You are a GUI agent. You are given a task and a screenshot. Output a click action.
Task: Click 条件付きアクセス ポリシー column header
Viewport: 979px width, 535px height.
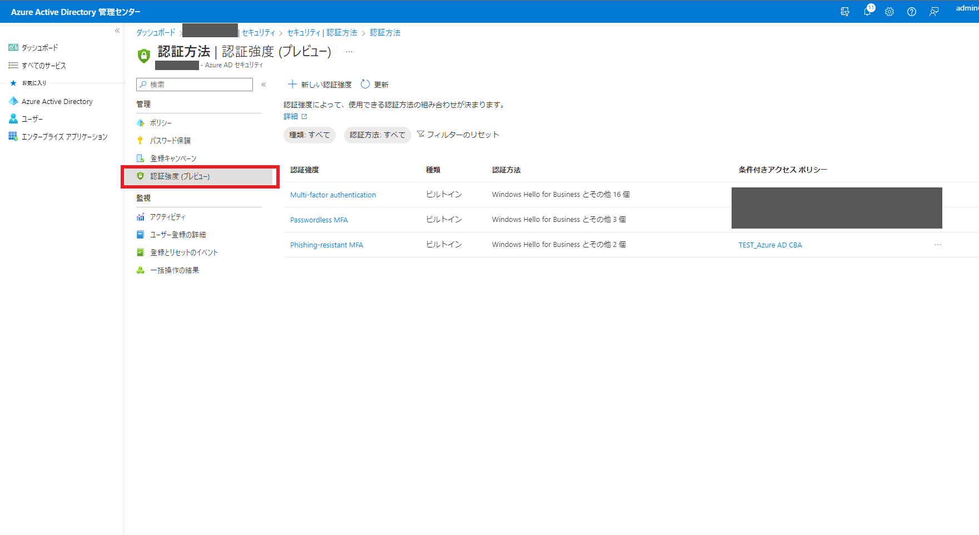pos(783,170)
